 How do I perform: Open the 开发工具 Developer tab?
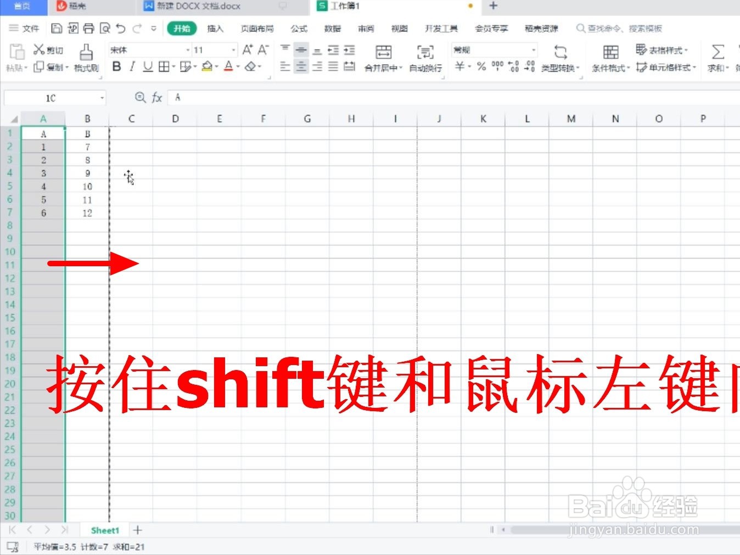441,29
